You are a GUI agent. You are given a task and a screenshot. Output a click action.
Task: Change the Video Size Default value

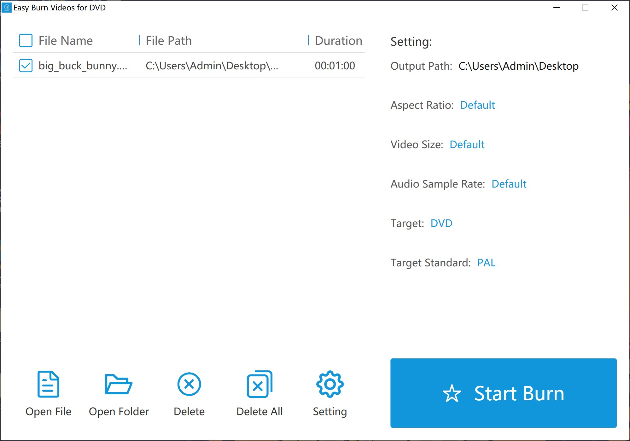(x=467, y=144)
